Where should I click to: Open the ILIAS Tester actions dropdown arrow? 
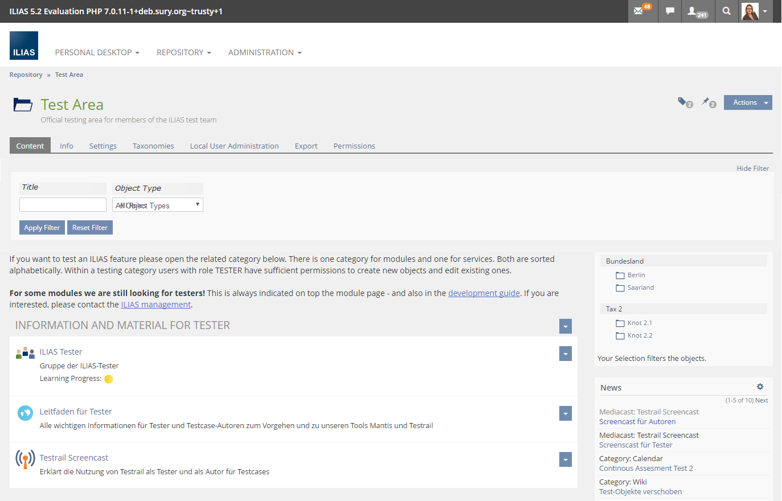tap(565, 354)
